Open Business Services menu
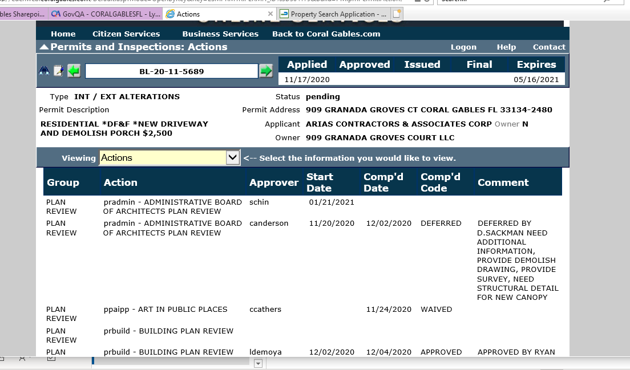630x370 pixels. pyautogui.click(x=220, y=34)
